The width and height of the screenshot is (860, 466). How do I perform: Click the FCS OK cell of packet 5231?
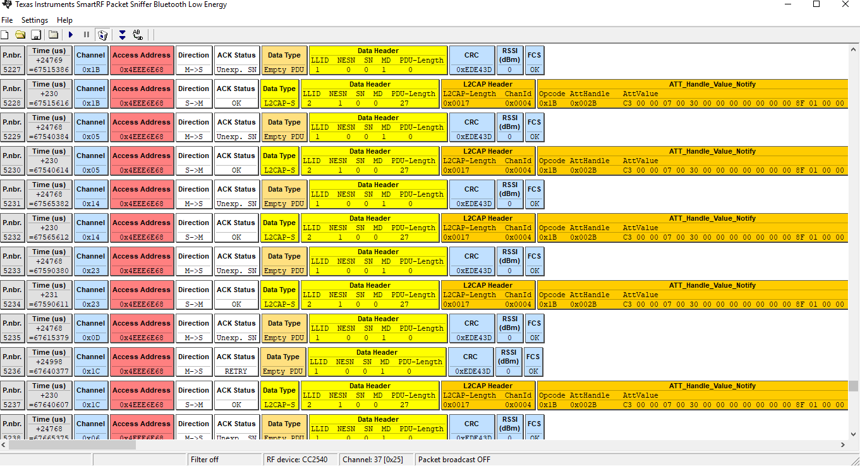coord(535,195)
